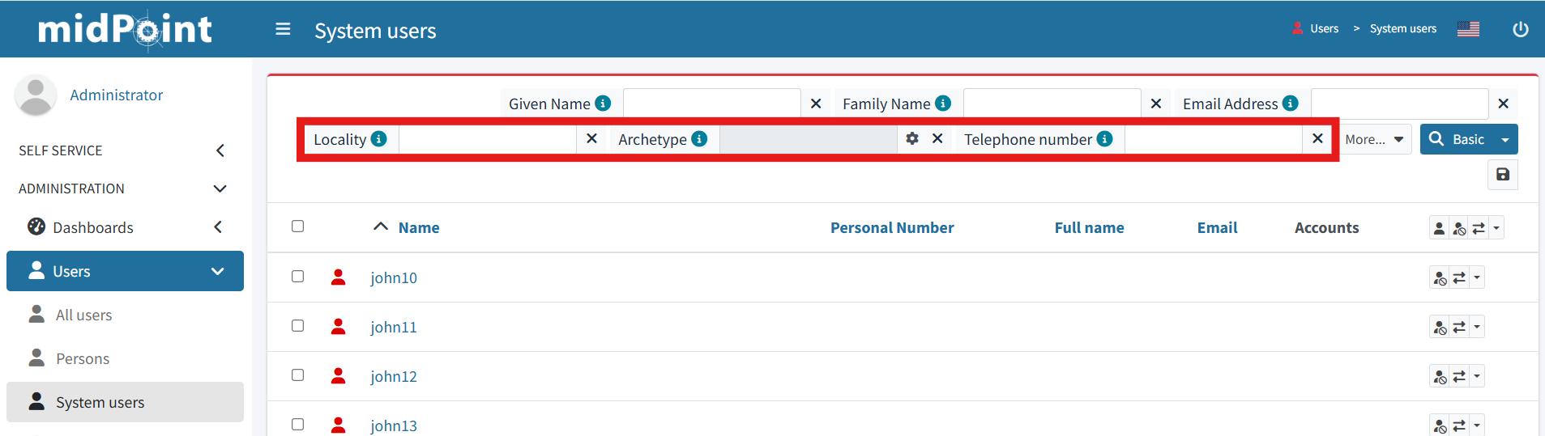This screenshot has height=436, width=1545.
Task: Click reconcile arrows icon for john10
Action: (x=1459, y=278)
